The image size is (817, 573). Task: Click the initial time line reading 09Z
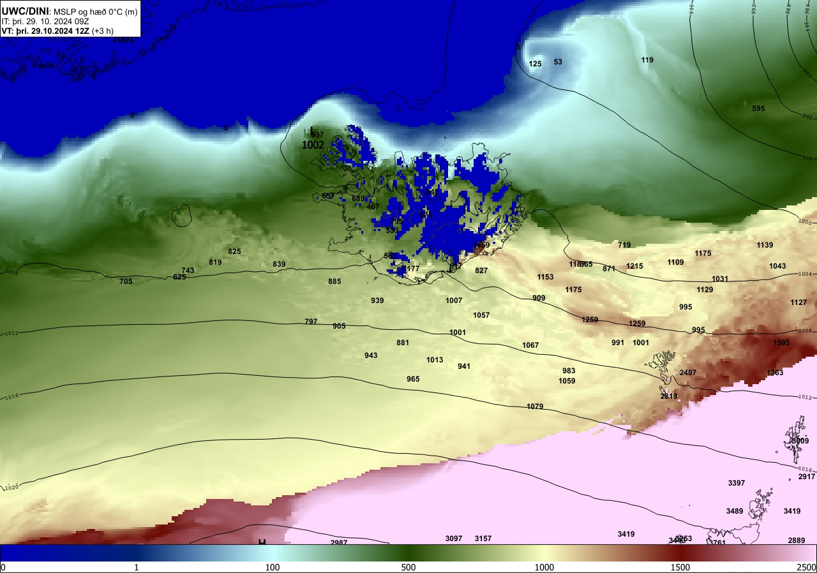pyautogui.click(x=46, y=21)
